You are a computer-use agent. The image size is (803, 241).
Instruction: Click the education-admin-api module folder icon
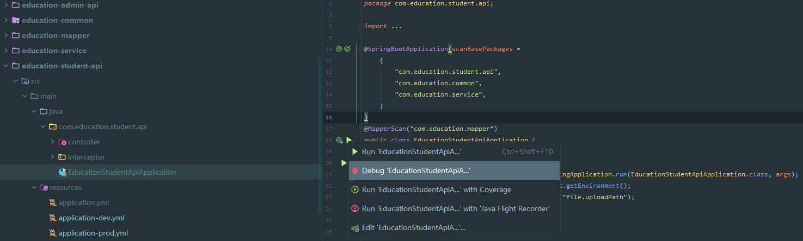[x=15, y=5]
